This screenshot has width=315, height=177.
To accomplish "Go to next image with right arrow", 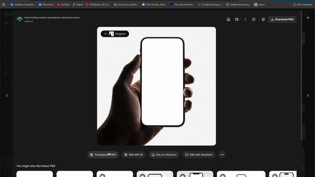I will 308,96.
